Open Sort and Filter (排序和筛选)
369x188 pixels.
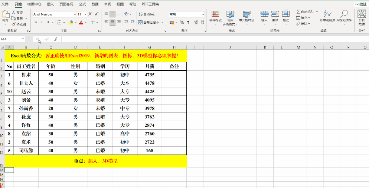tap(327, 18)
